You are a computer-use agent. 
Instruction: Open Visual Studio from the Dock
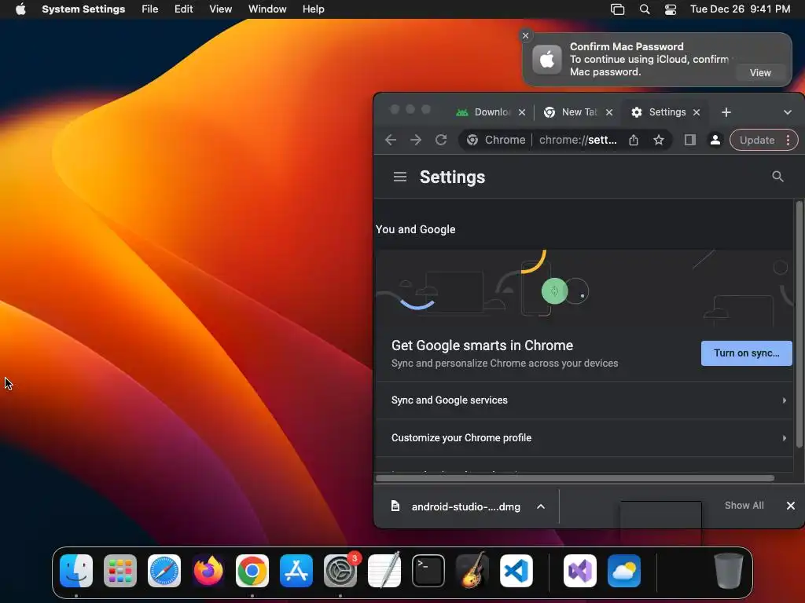pos(580,571)
